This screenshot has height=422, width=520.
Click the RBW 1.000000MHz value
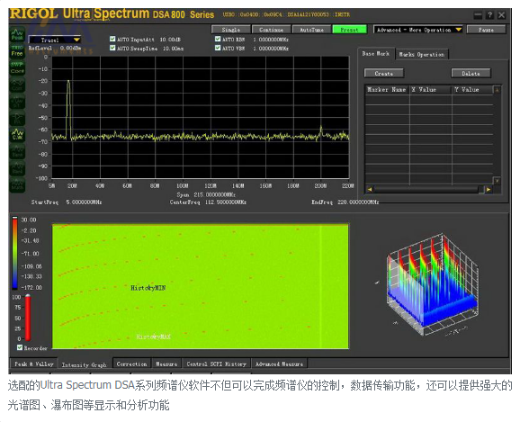[x=271, y=40]
